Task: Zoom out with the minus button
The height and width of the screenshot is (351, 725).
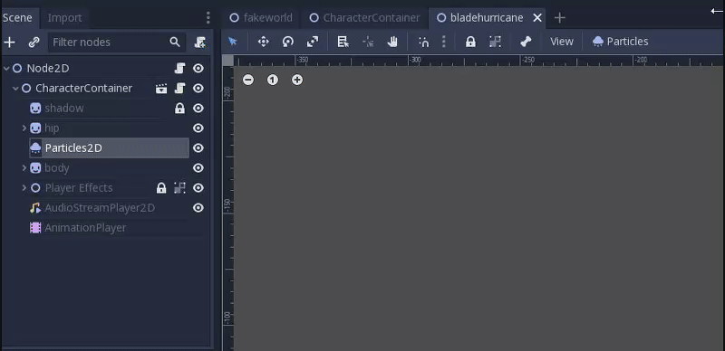Action: tap(248, 80)
